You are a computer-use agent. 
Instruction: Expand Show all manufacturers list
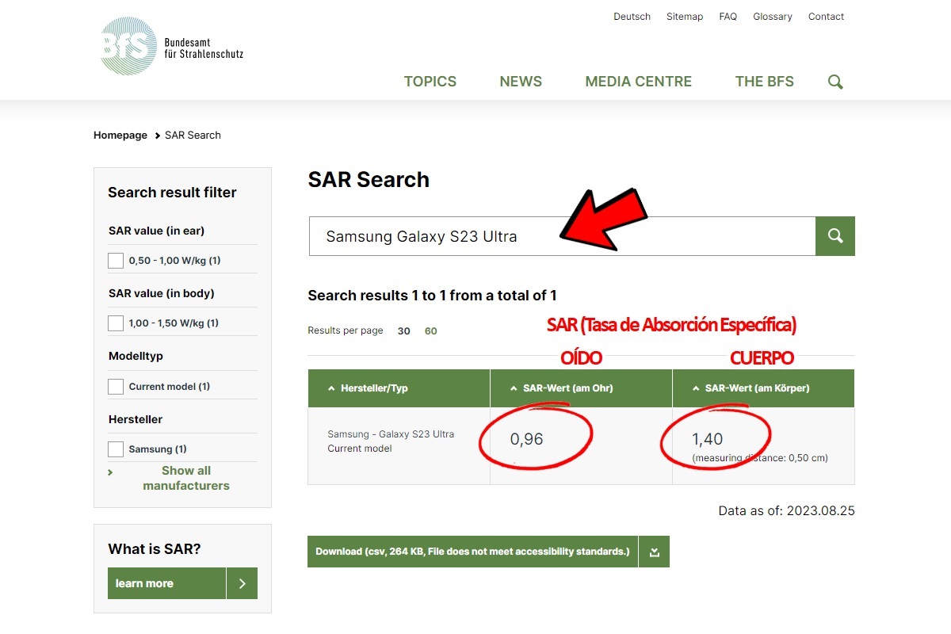pyautogui.click(x=185, y=478)
